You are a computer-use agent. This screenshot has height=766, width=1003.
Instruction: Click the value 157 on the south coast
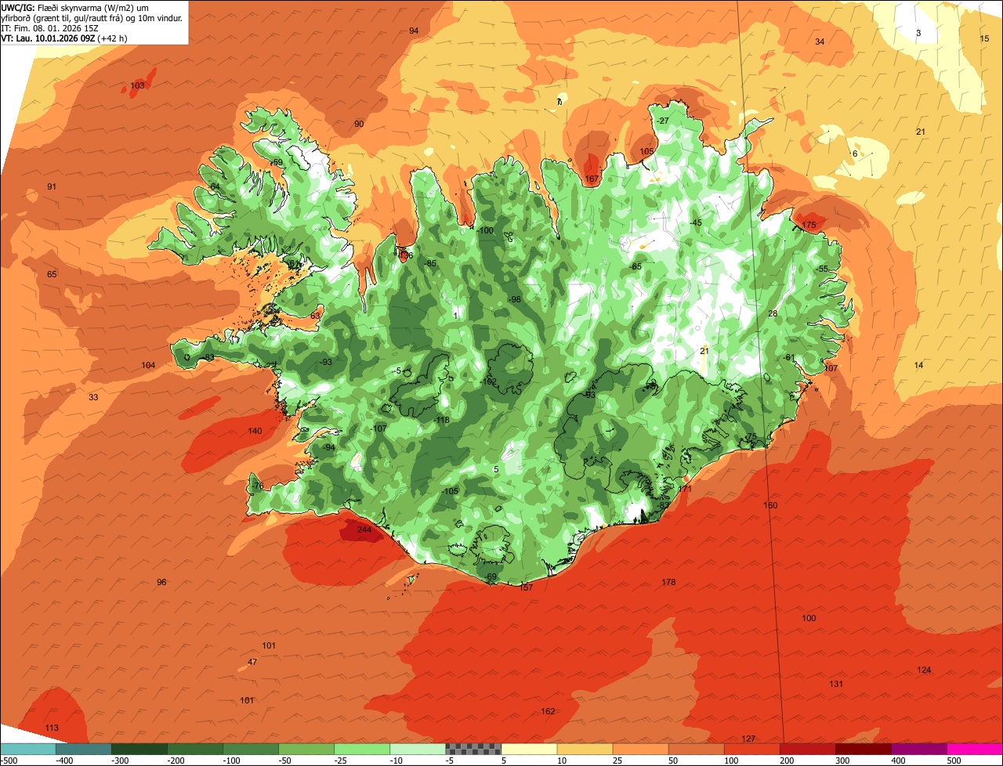tap(526, 587)
